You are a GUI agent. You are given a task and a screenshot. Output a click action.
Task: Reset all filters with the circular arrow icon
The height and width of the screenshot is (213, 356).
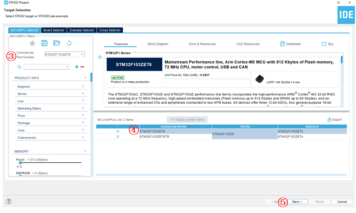(69, 43)
